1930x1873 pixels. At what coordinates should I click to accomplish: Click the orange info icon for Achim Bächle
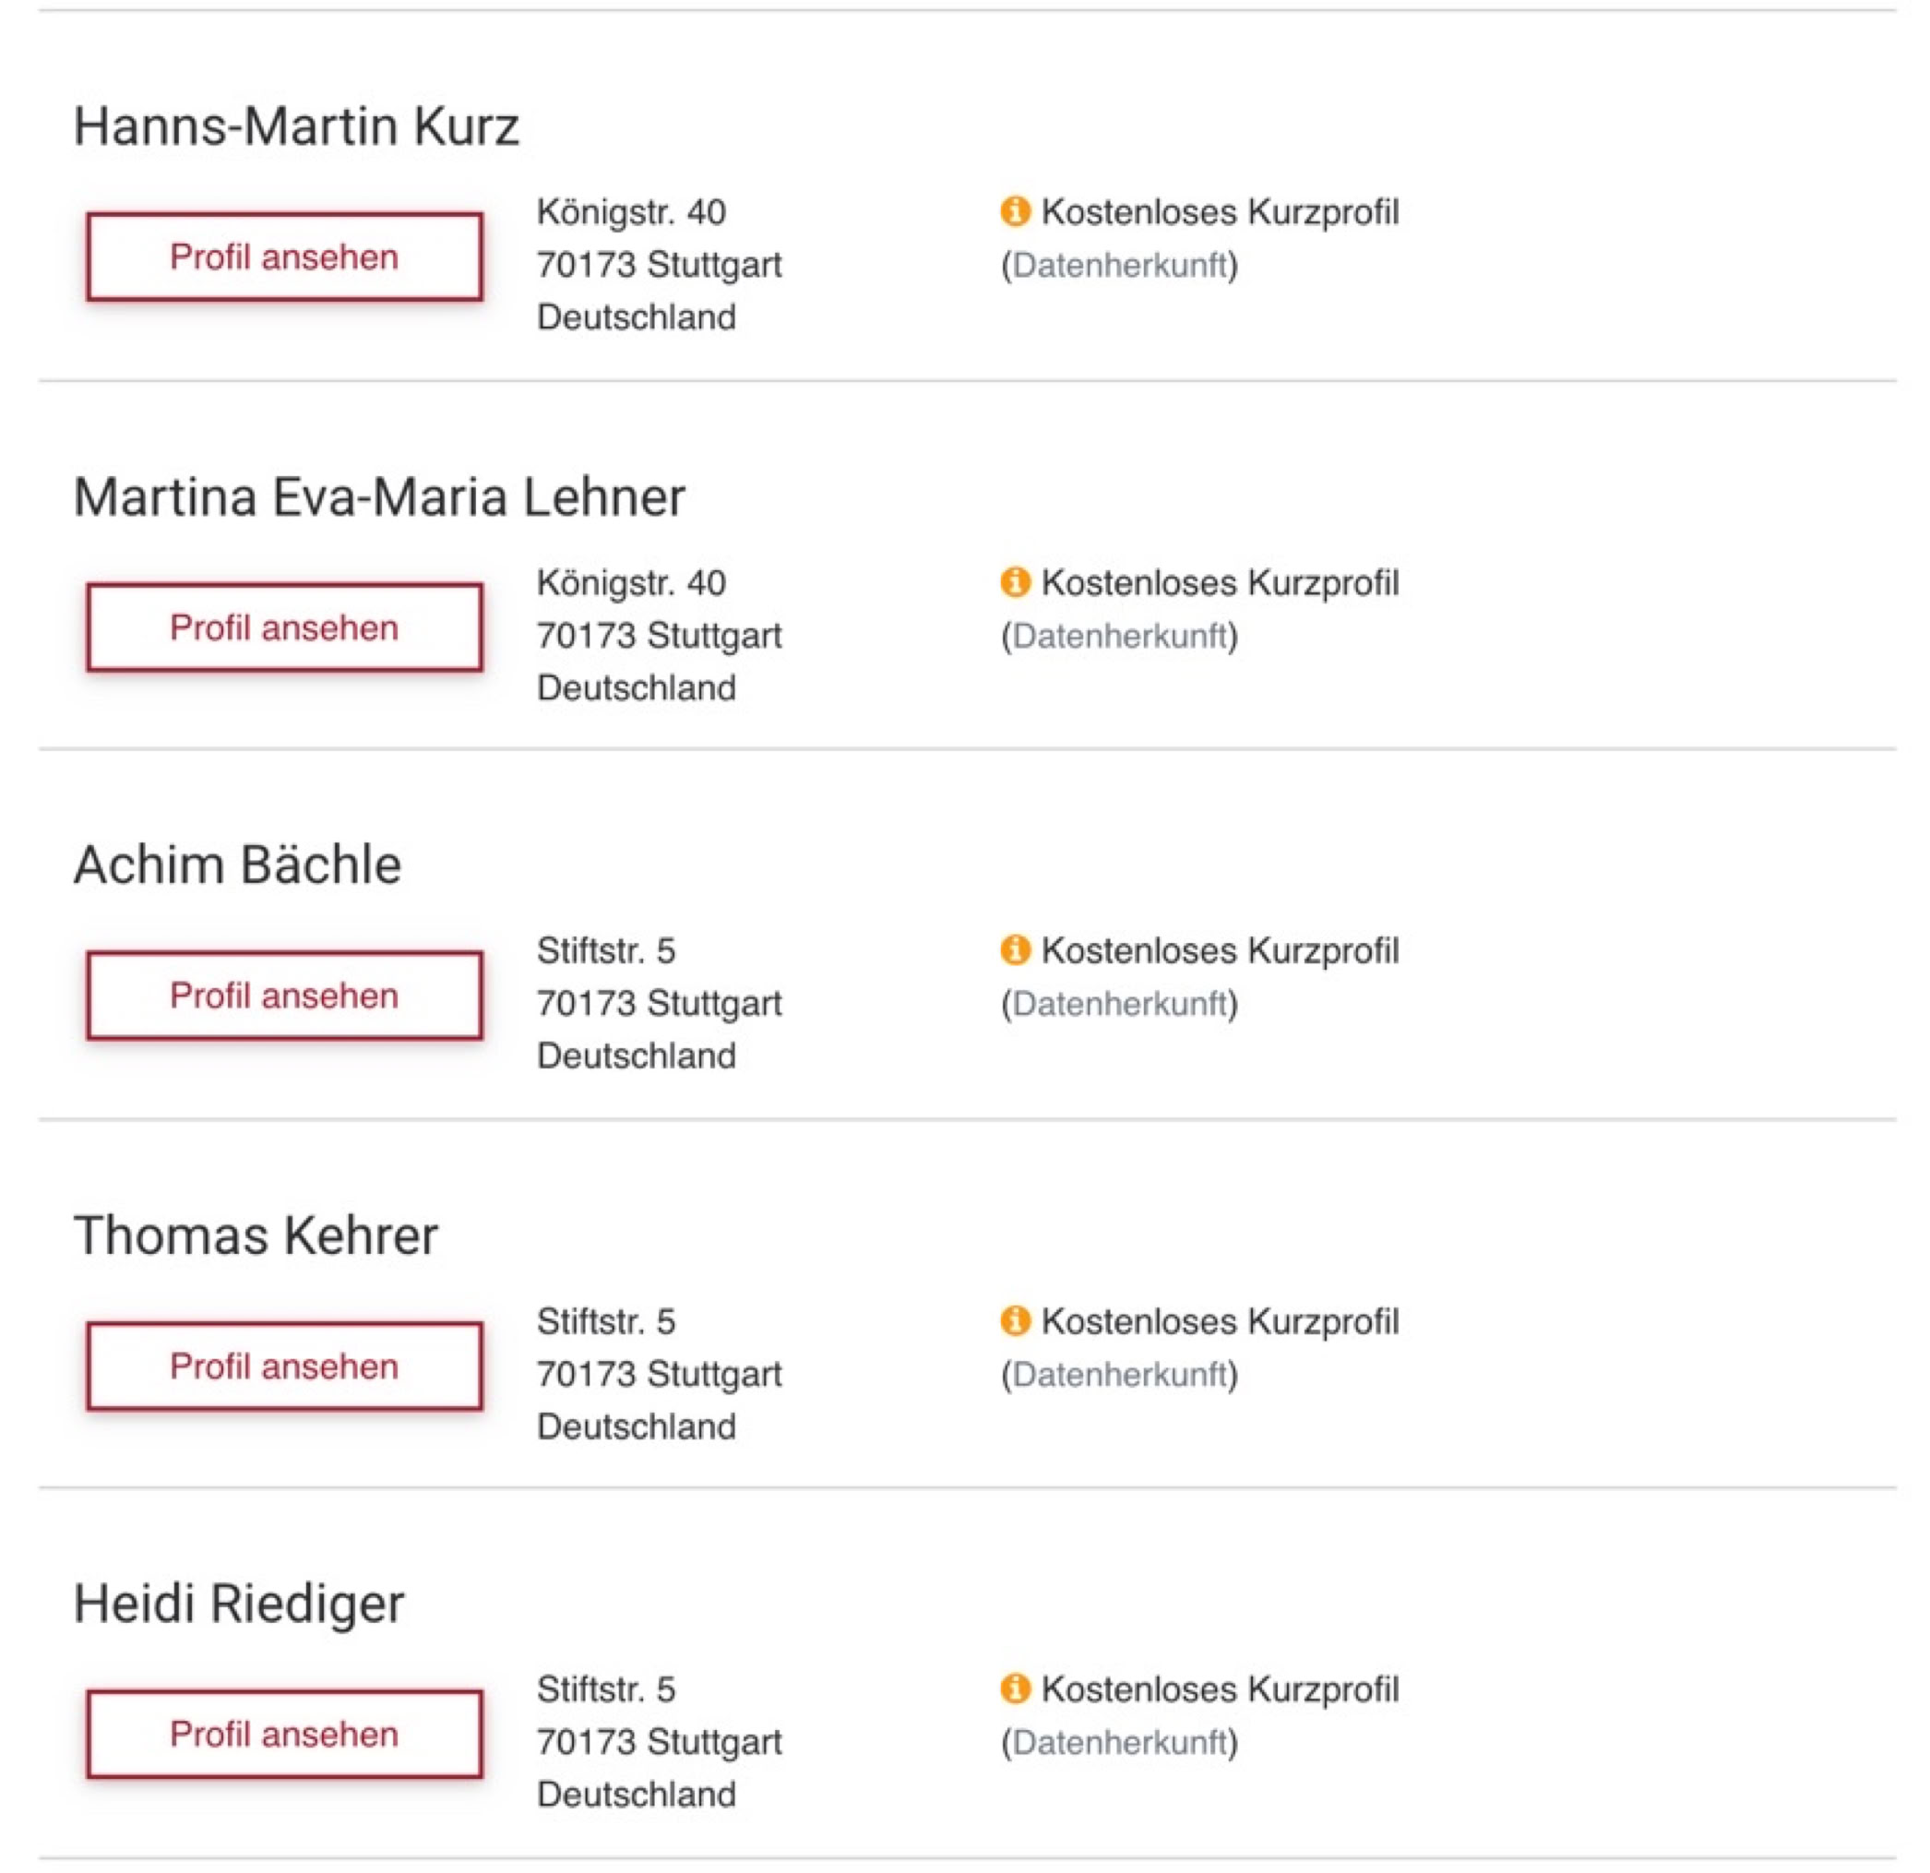[1014, 950]
